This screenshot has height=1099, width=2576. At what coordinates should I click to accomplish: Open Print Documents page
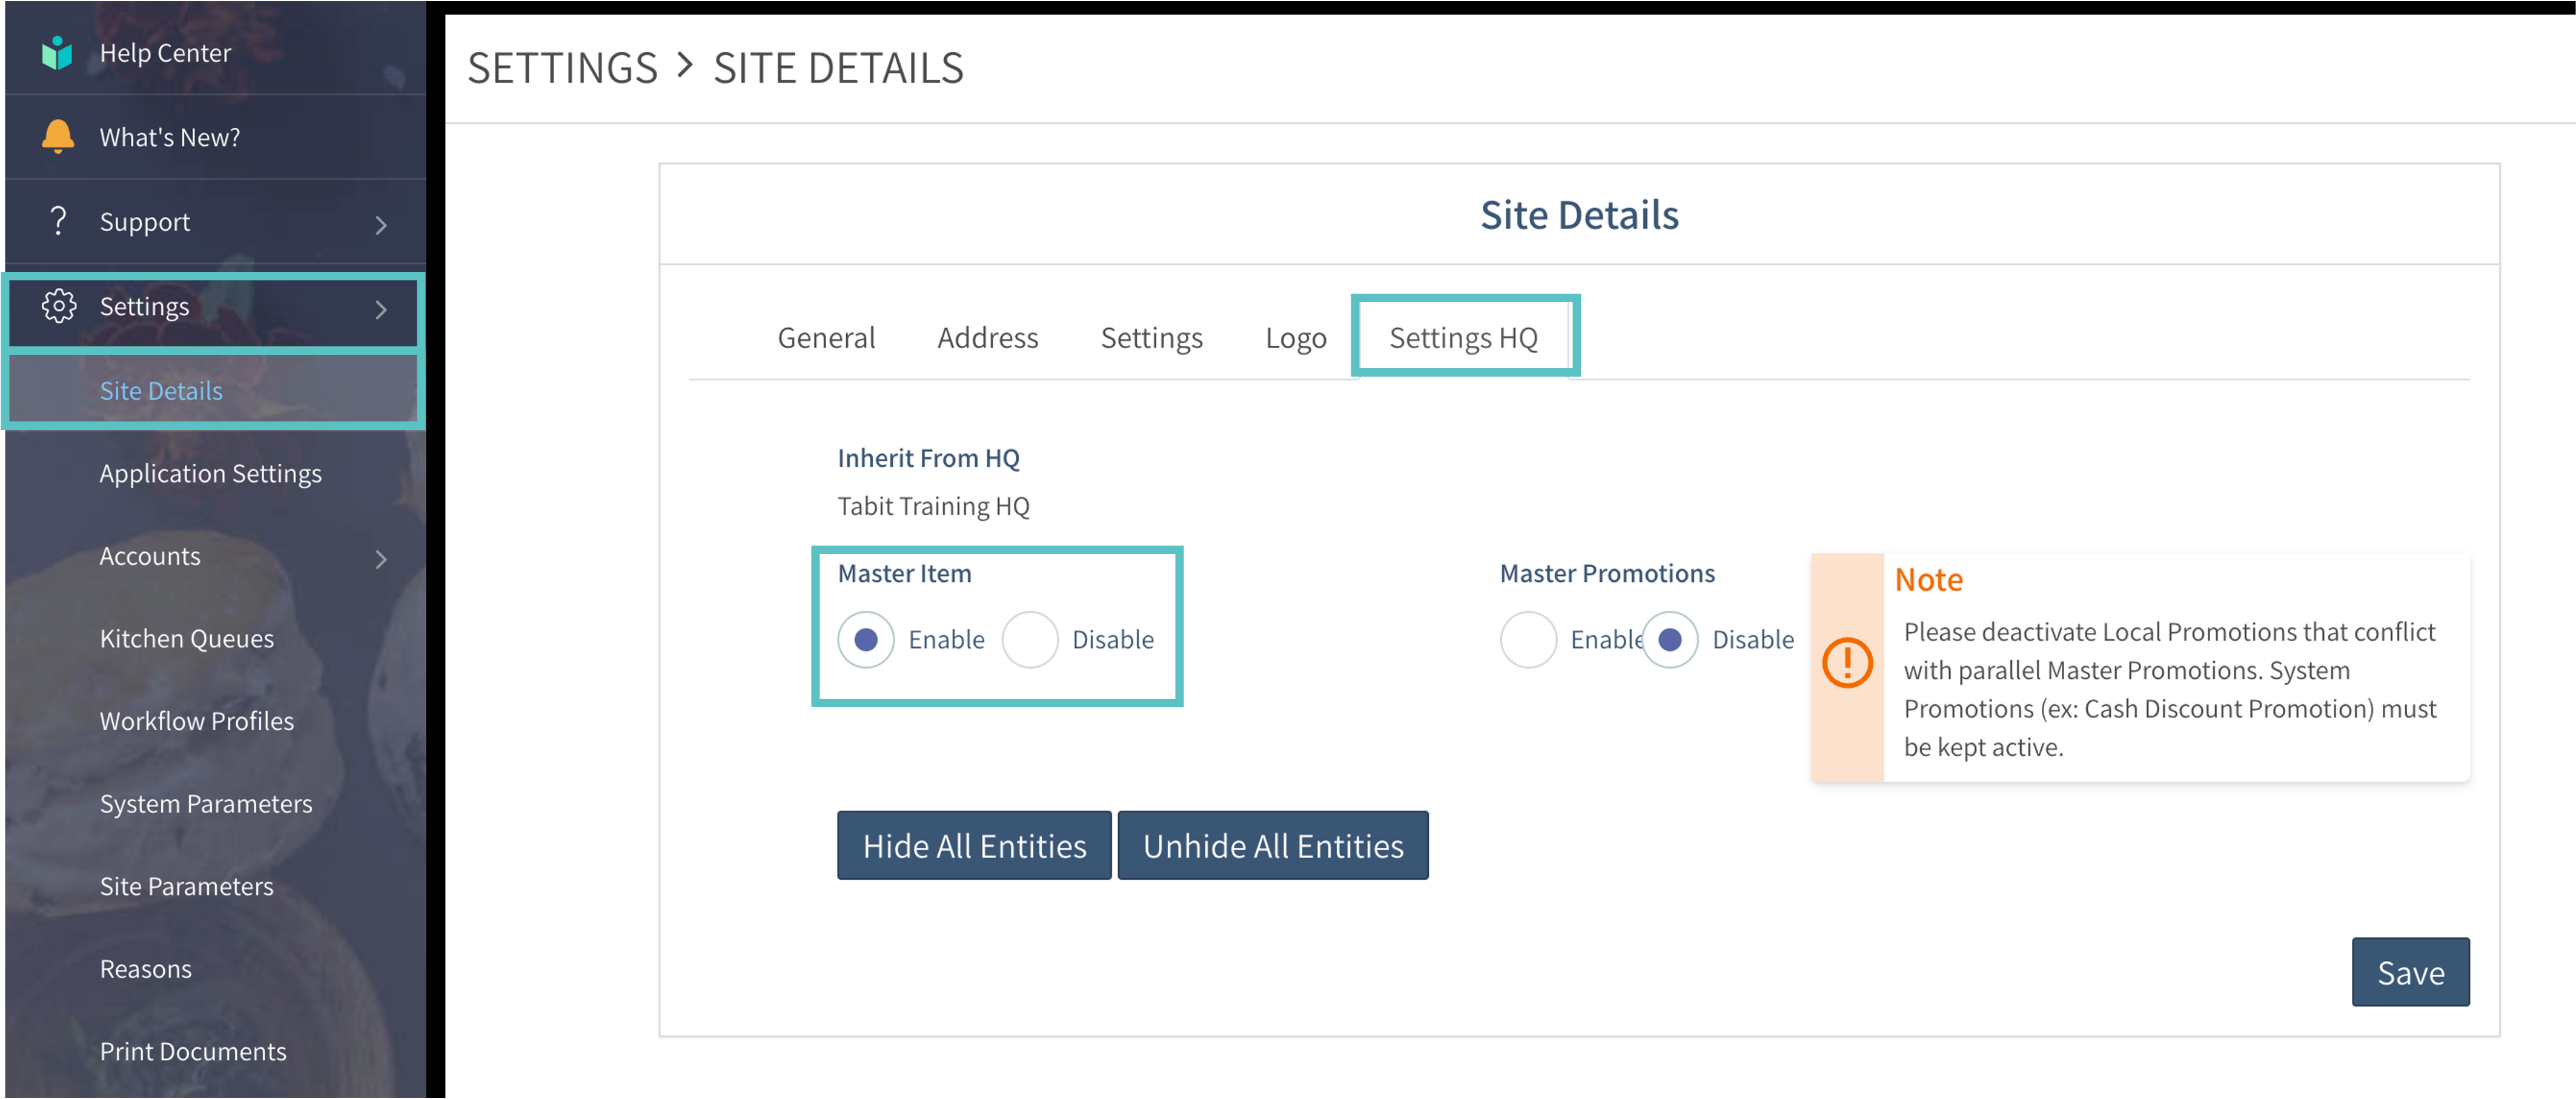click(193, 1052)
